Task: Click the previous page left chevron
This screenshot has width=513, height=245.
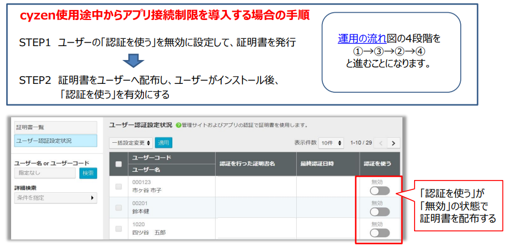Action: point(381,143)
